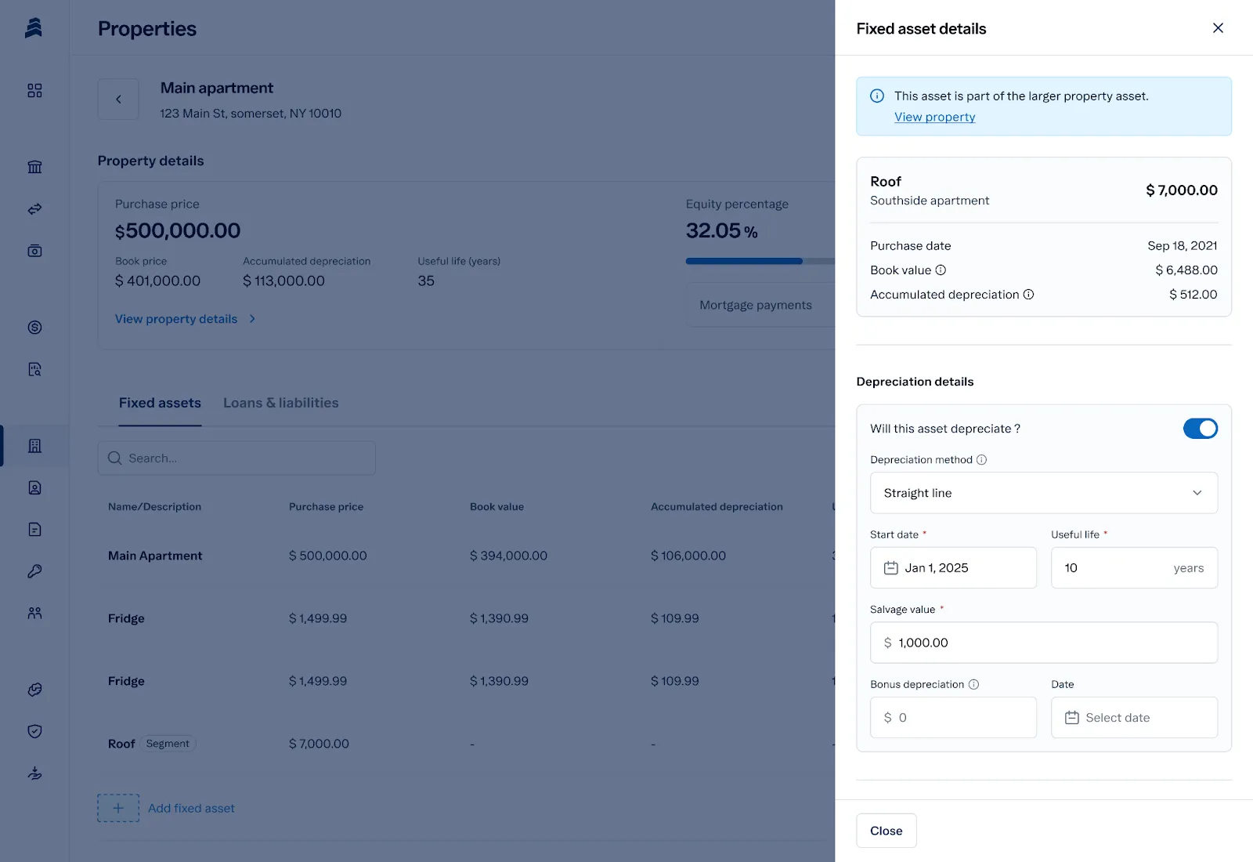The height and width of the screenshot is (862, 1253).
Task: Click the dashed plus icon for adding asset
Action: coord(118,808)
